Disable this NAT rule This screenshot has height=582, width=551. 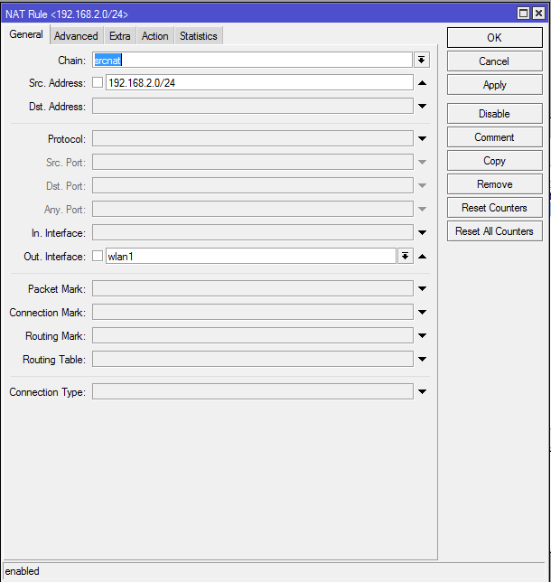495,114
